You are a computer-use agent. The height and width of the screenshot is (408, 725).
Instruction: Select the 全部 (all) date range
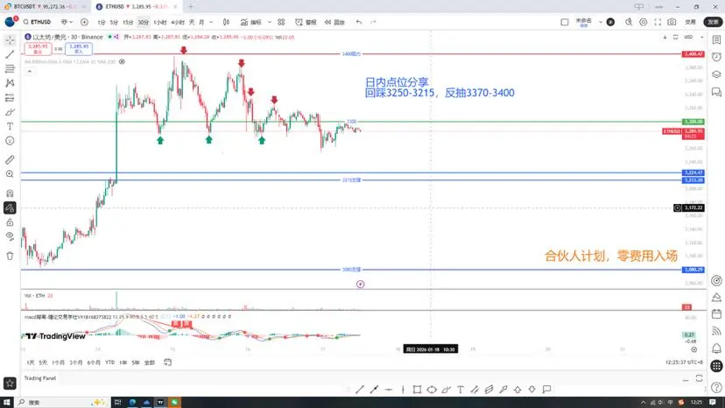click(x=150, y=362)
